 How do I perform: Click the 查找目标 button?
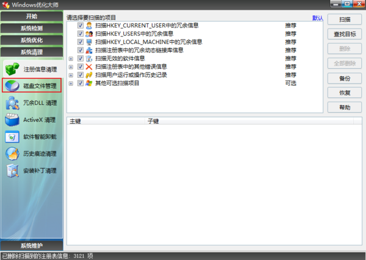[345, 34]
